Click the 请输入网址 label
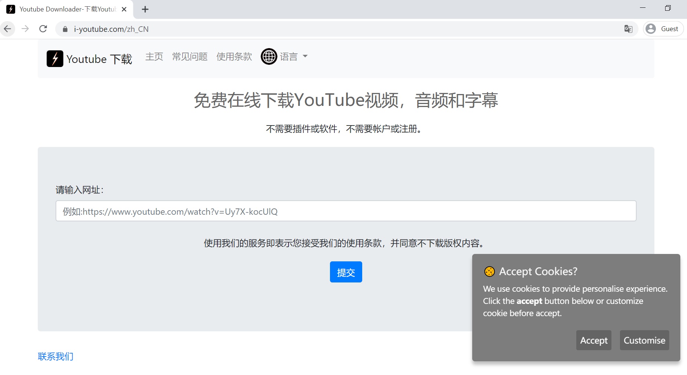The width and height of the screenshot is (687, 375). (80, 190)
